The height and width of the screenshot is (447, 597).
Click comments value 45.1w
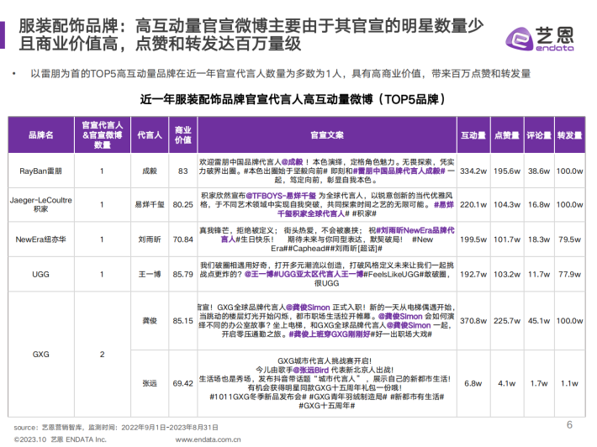tap(539, 321)
